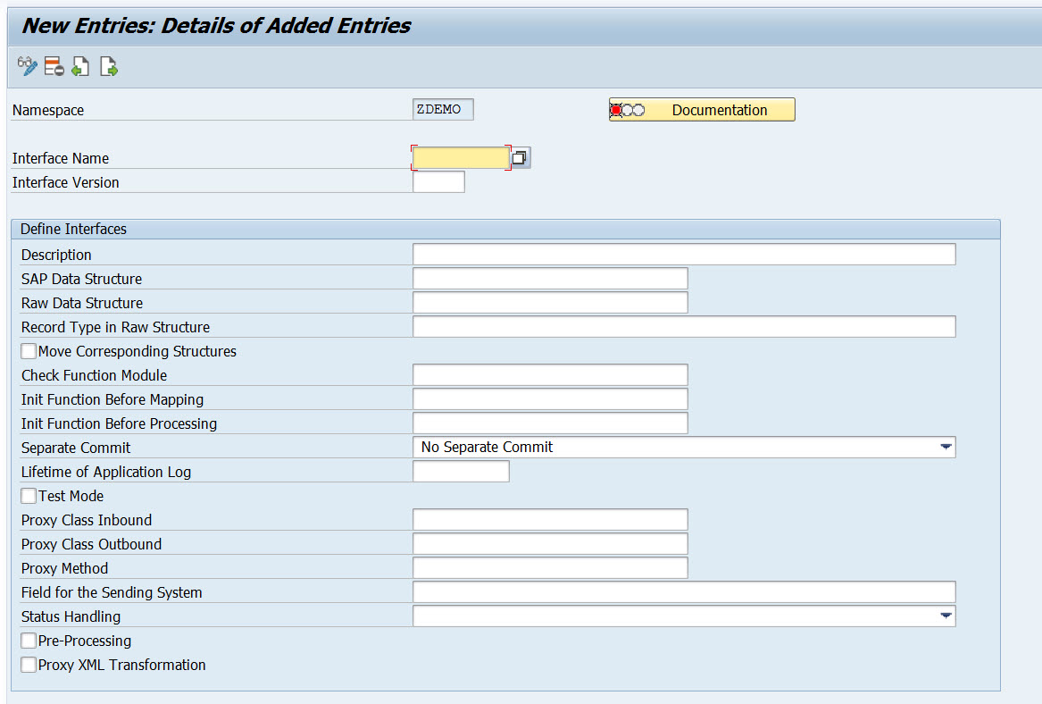Image resolution: width=1042 pixels, height=704 pixels.
Task: Go to the Next Entry icon
Action: (108, 66)
